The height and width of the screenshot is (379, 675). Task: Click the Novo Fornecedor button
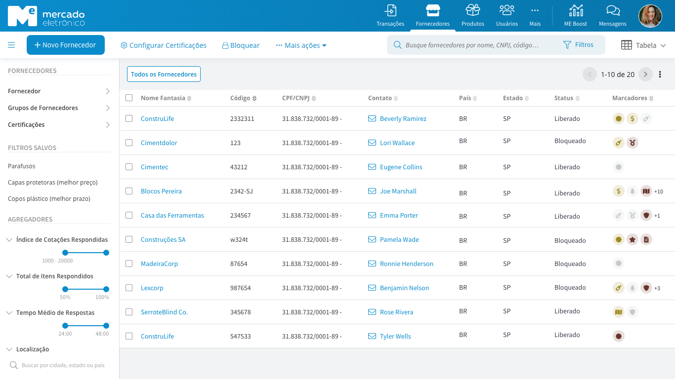click(65, 45)
